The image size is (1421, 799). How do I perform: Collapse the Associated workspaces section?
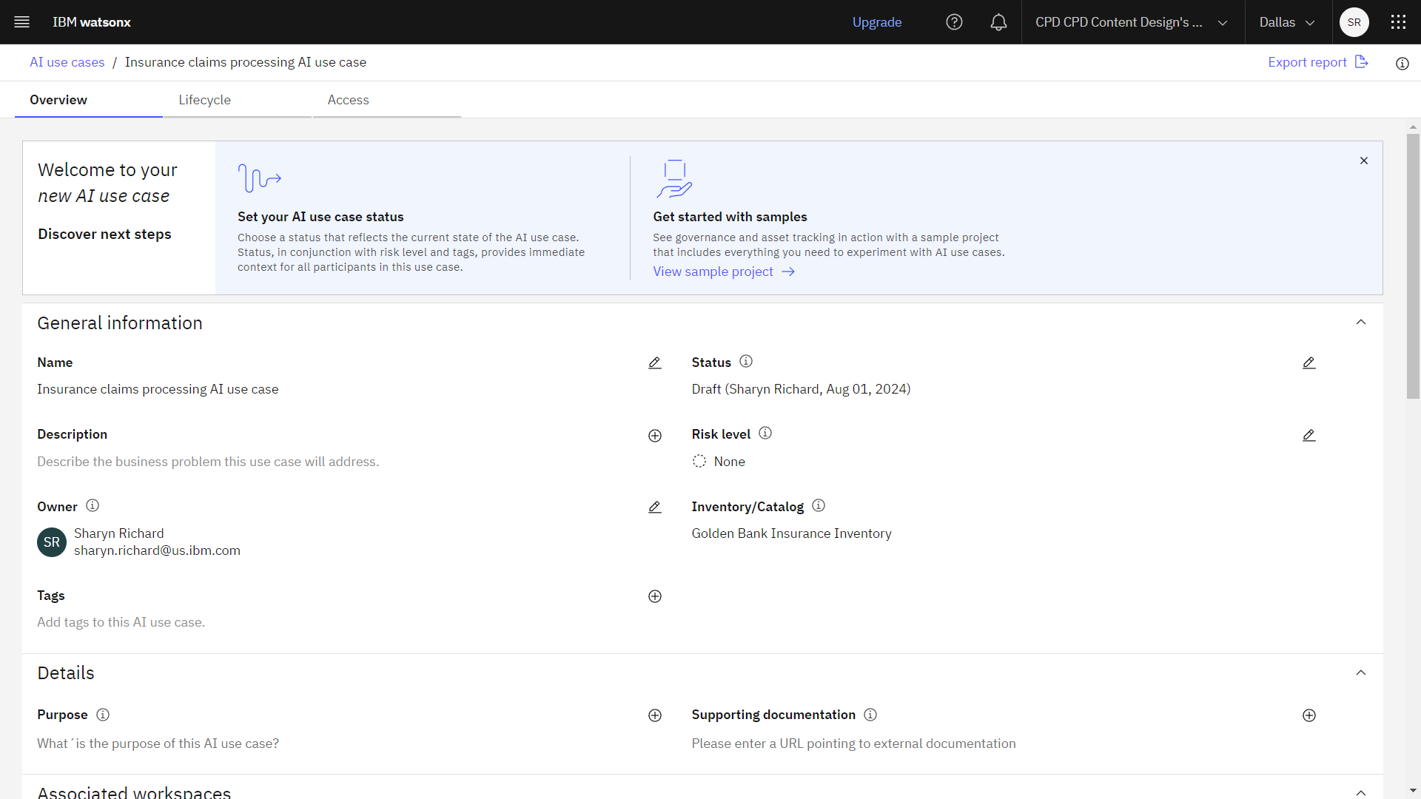pyautogui.click(x=1361, y=792)
